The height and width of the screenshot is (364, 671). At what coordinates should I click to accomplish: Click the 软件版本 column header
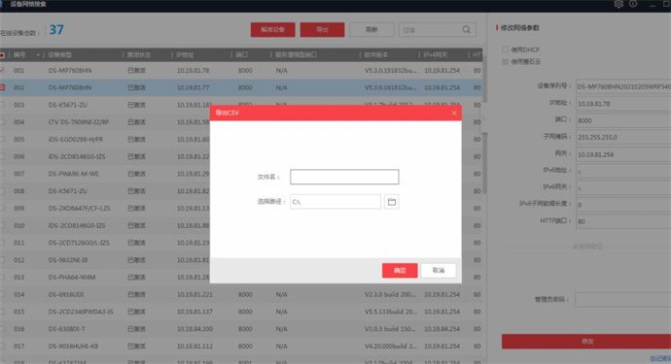click(x=376, y=54)
